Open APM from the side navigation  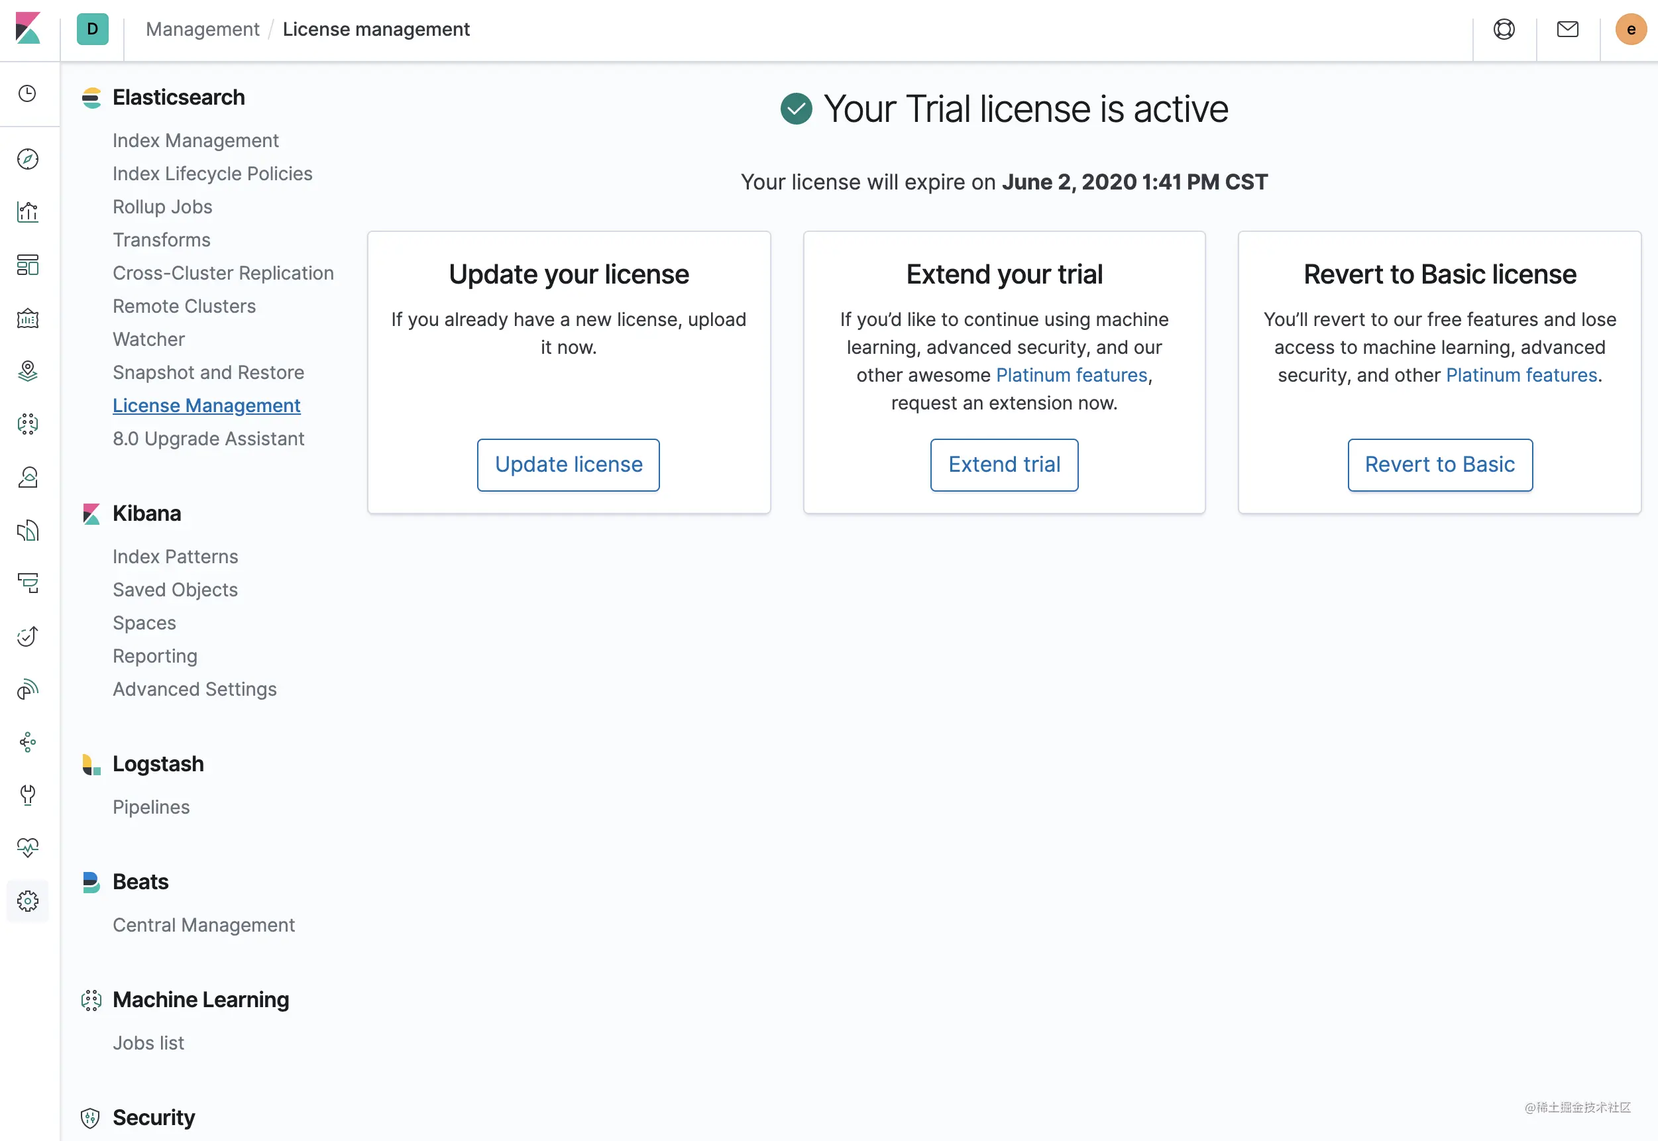[28, 582]
